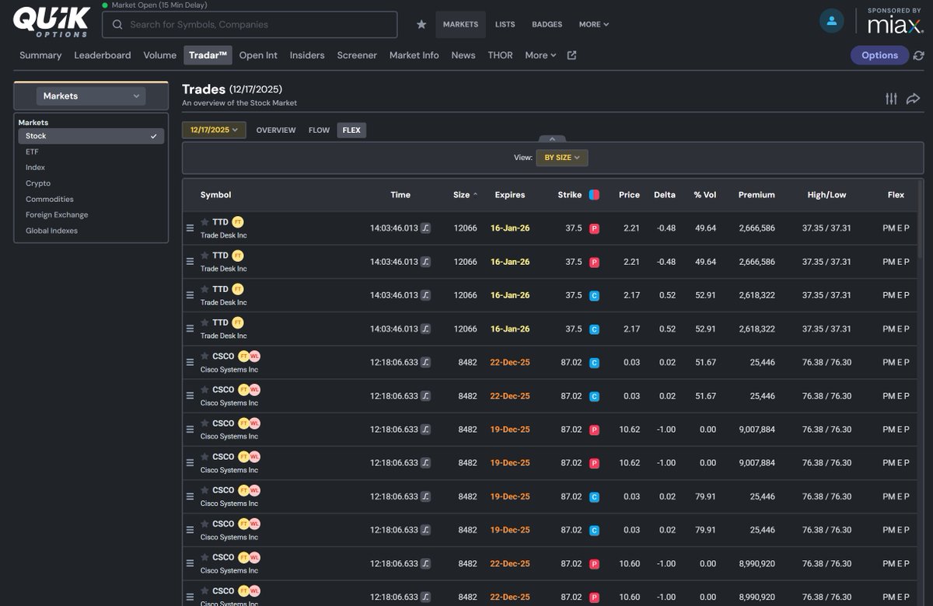Sort by the Premium column header

coord(757,195)
